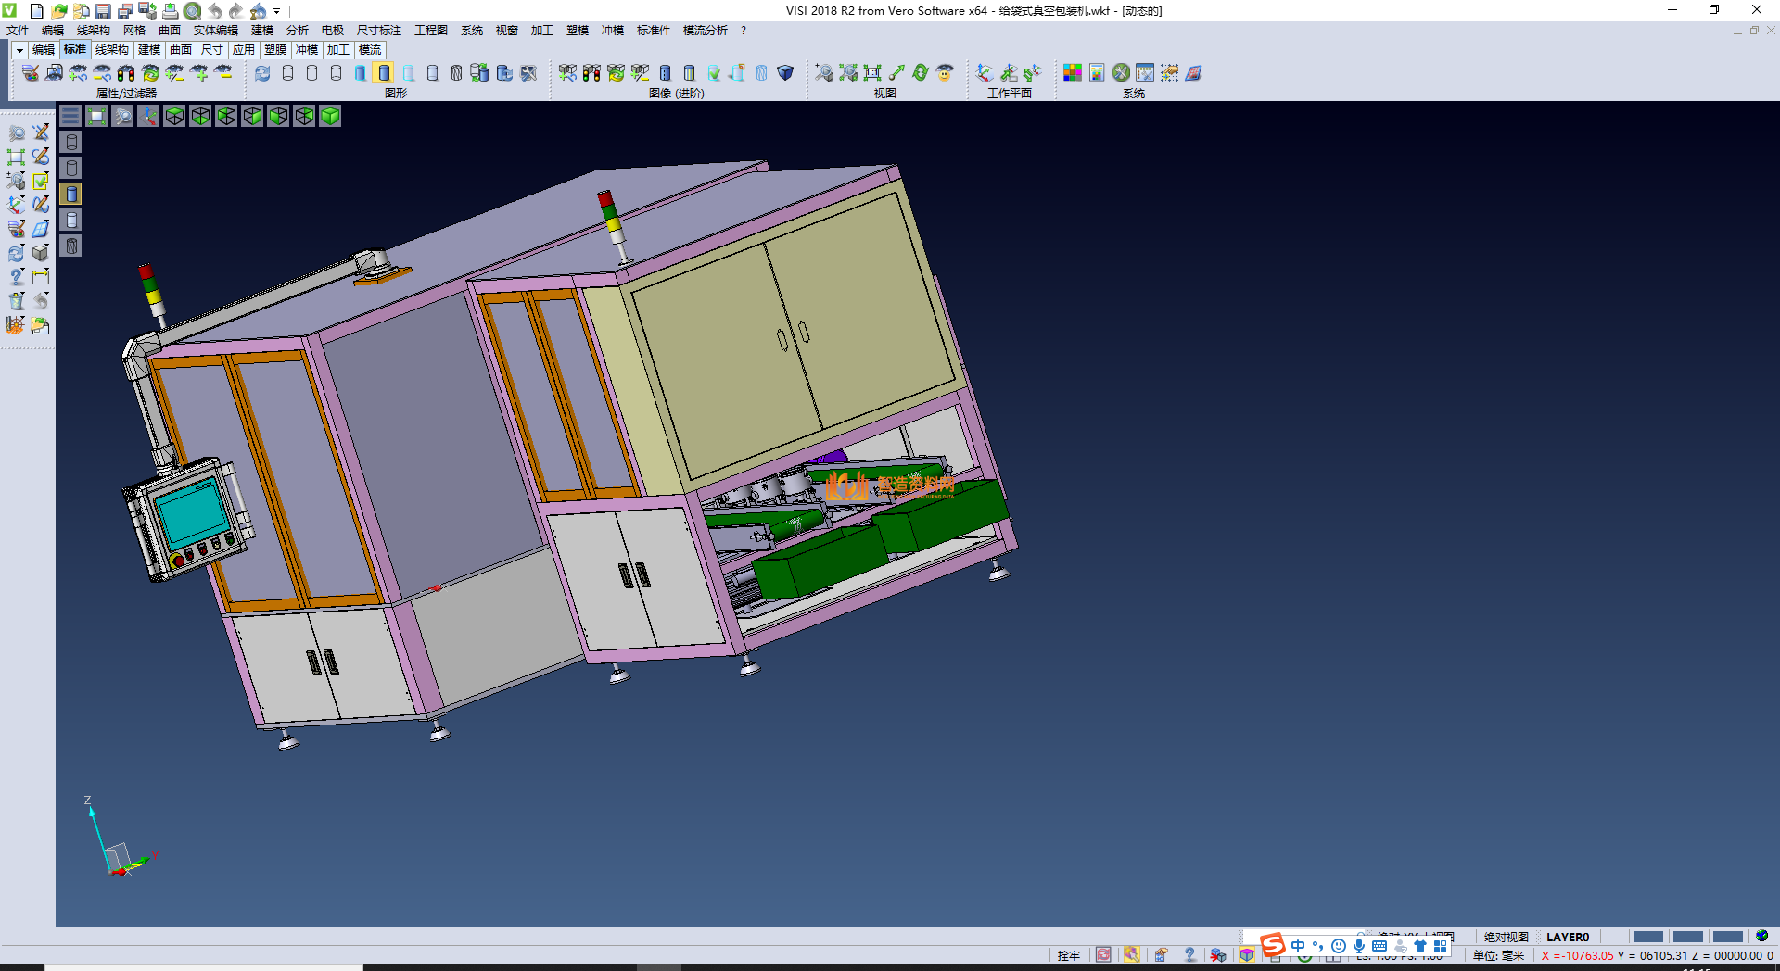Click the blue refresh icon in 图形 group
Screen dimensions: 1780x971
click(263, 72)
